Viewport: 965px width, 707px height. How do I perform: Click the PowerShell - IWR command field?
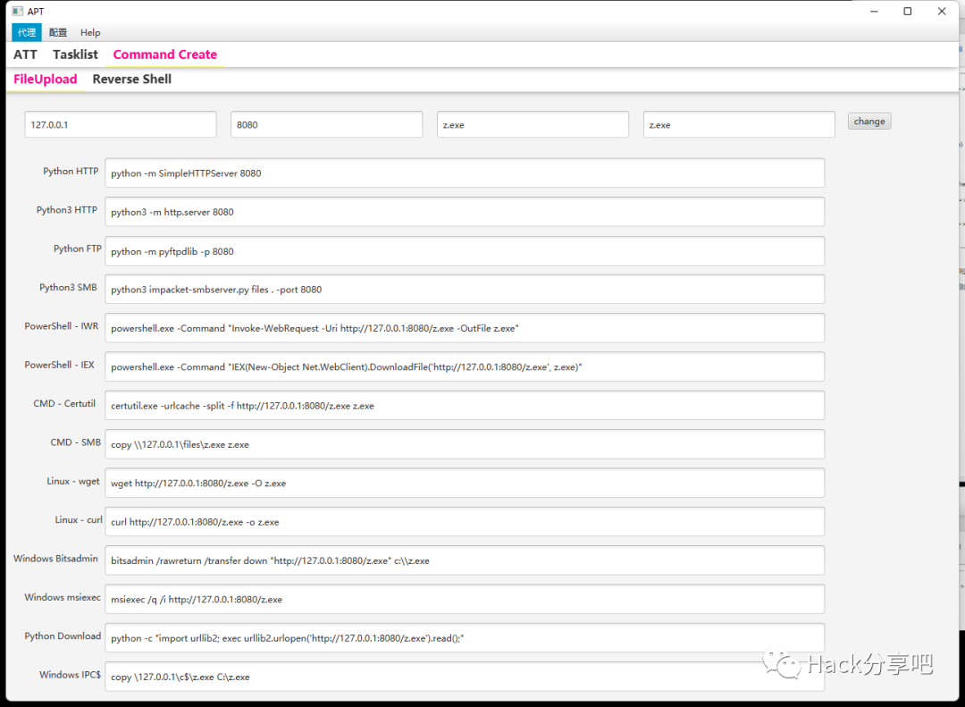point(465,328)
